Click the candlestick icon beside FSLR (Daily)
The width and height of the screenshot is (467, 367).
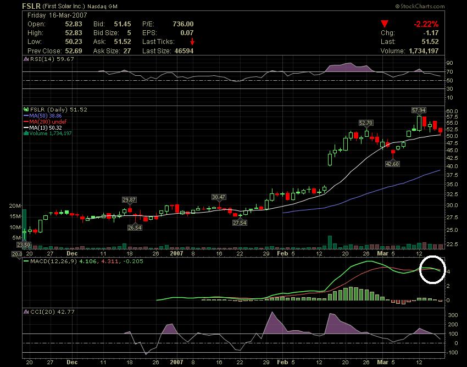(x=26, y=110)
